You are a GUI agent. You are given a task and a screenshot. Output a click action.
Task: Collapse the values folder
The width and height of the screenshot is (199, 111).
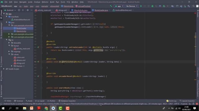tap(9, 54)
